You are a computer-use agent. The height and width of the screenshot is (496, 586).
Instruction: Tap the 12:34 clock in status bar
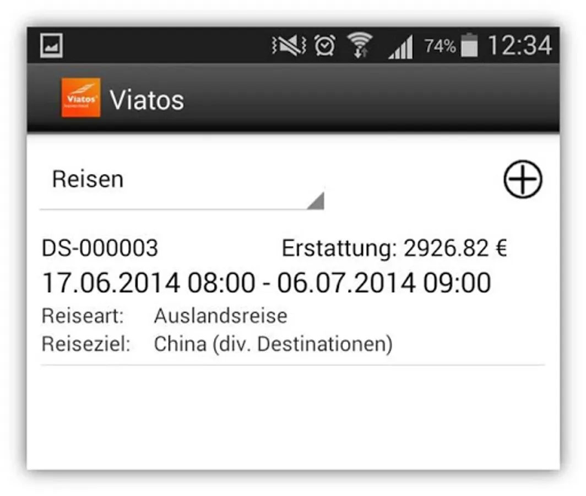coord(520,46)
